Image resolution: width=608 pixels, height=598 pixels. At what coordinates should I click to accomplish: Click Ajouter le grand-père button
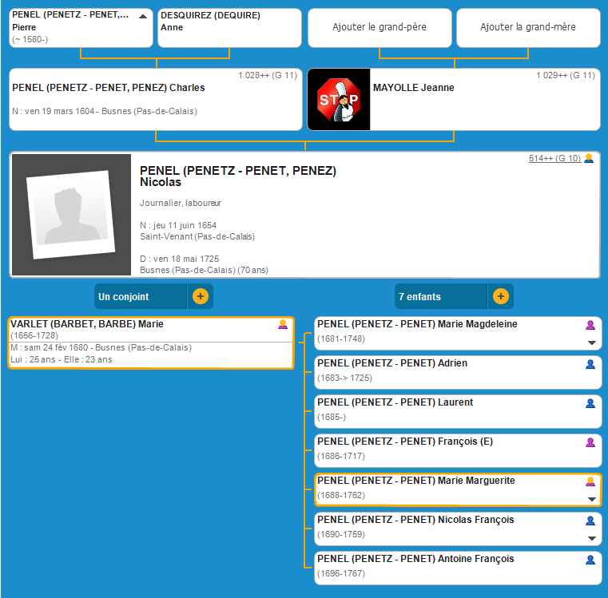click(x=379, y=28)
